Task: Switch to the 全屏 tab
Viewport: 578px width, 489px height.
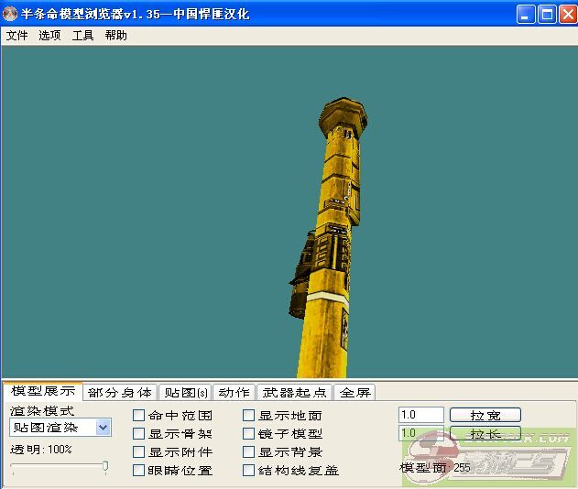Action: (x=354, y=393)
